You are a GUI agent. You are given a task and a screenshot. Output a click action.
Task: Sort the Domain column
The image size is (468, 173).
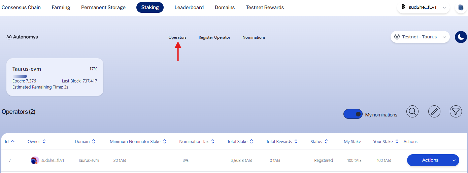point(94,142)
